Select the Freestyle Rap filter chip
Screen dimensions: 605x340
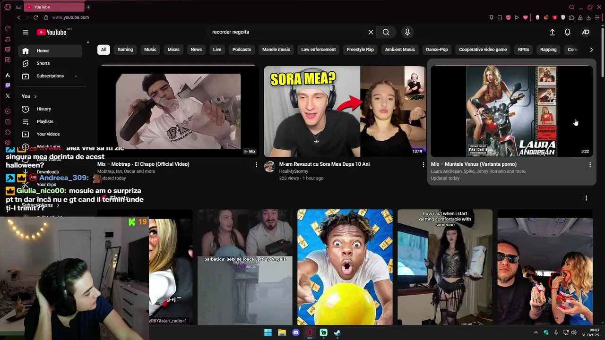360,50
